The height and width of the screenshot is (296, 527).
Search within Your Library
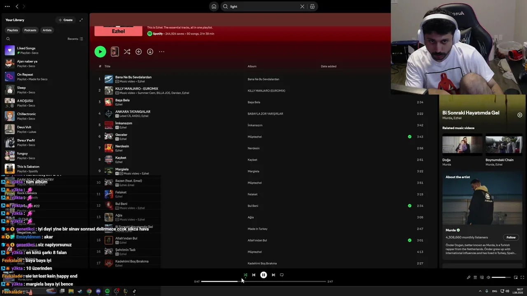pos(8,39)
